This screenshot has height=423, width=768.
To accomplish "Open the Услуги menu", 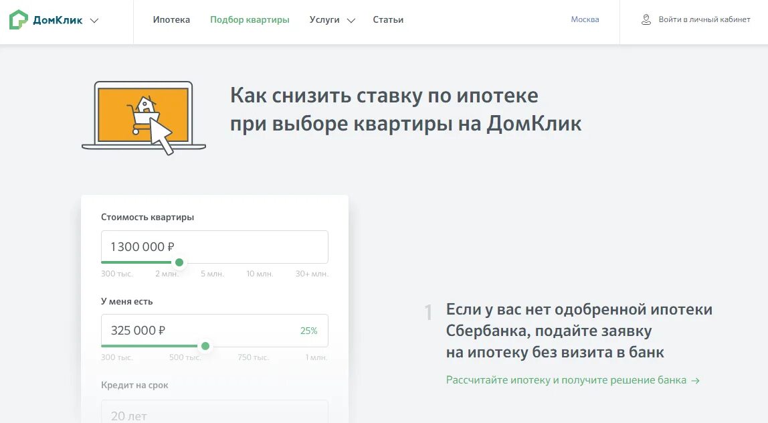I will 324,20.
